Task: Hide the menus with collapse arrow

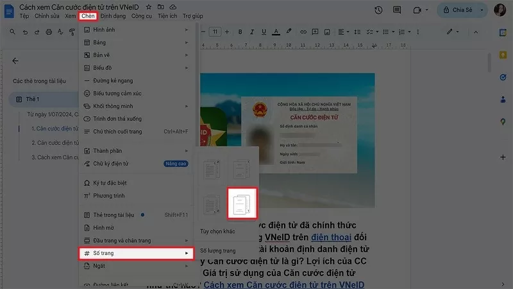Action: point(476,31)
